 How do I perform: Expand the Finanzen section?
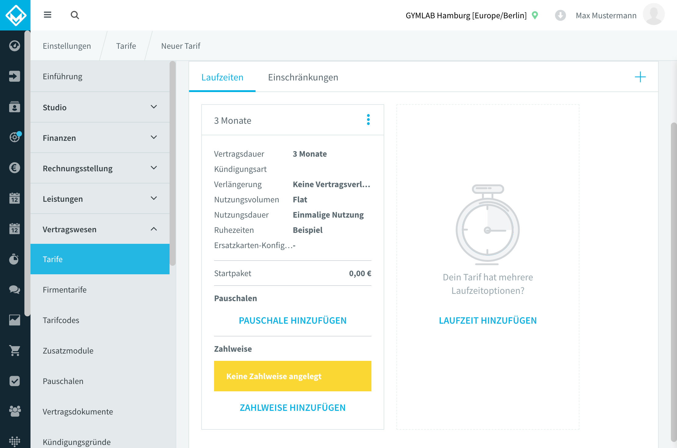pyautogui.click(x=100, y=138)
